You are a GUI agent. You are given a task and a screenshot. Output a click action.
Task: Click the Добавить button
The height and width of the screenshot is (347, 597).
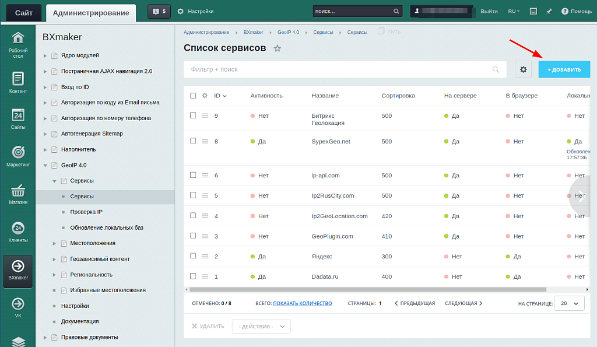[564, 69]
